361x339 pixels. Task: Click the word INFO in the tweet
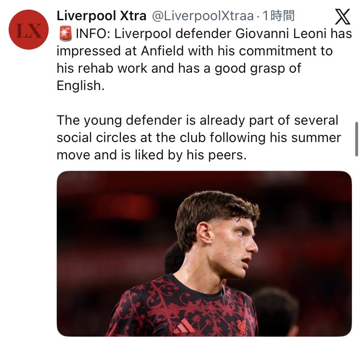coord(90,34)
